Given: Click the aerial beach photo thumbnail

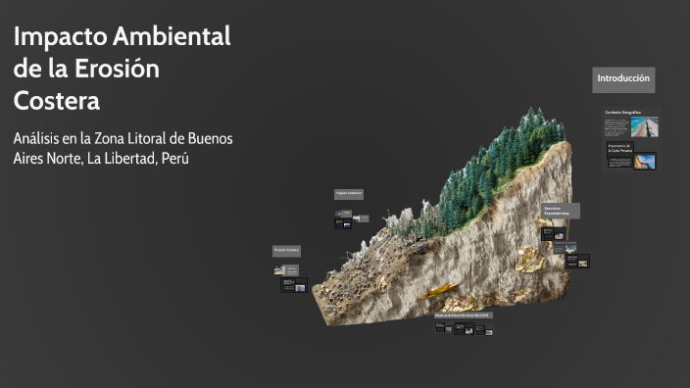Looking at the screenshot, I should 644,126.
